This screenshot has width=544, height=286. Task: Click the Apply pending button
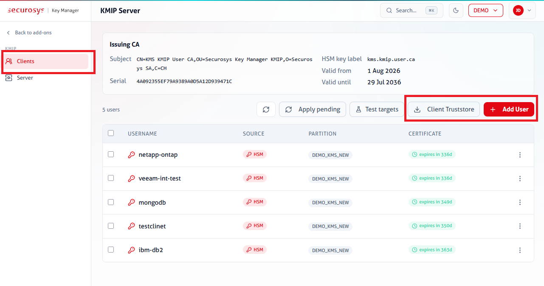(x=313, y=109)
